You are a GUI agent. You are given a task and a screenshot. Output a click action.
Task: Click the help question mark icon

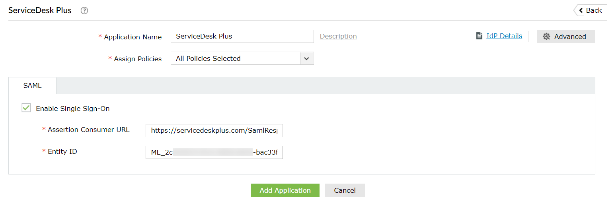point(84,11)
